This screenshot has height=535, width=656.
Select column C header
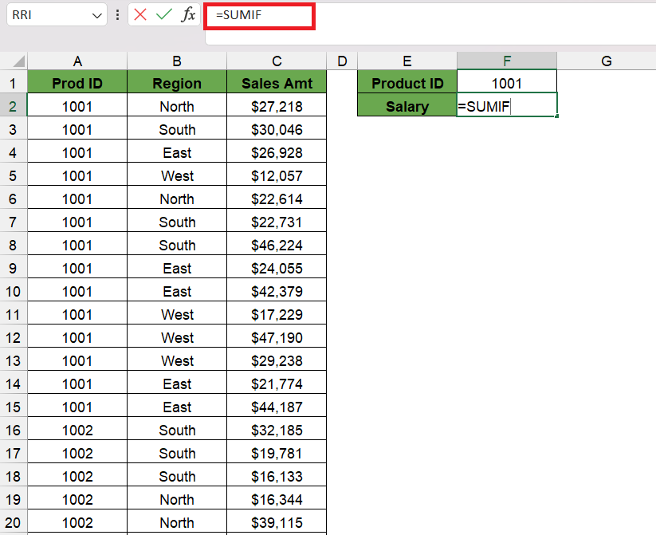click(277, 61)
